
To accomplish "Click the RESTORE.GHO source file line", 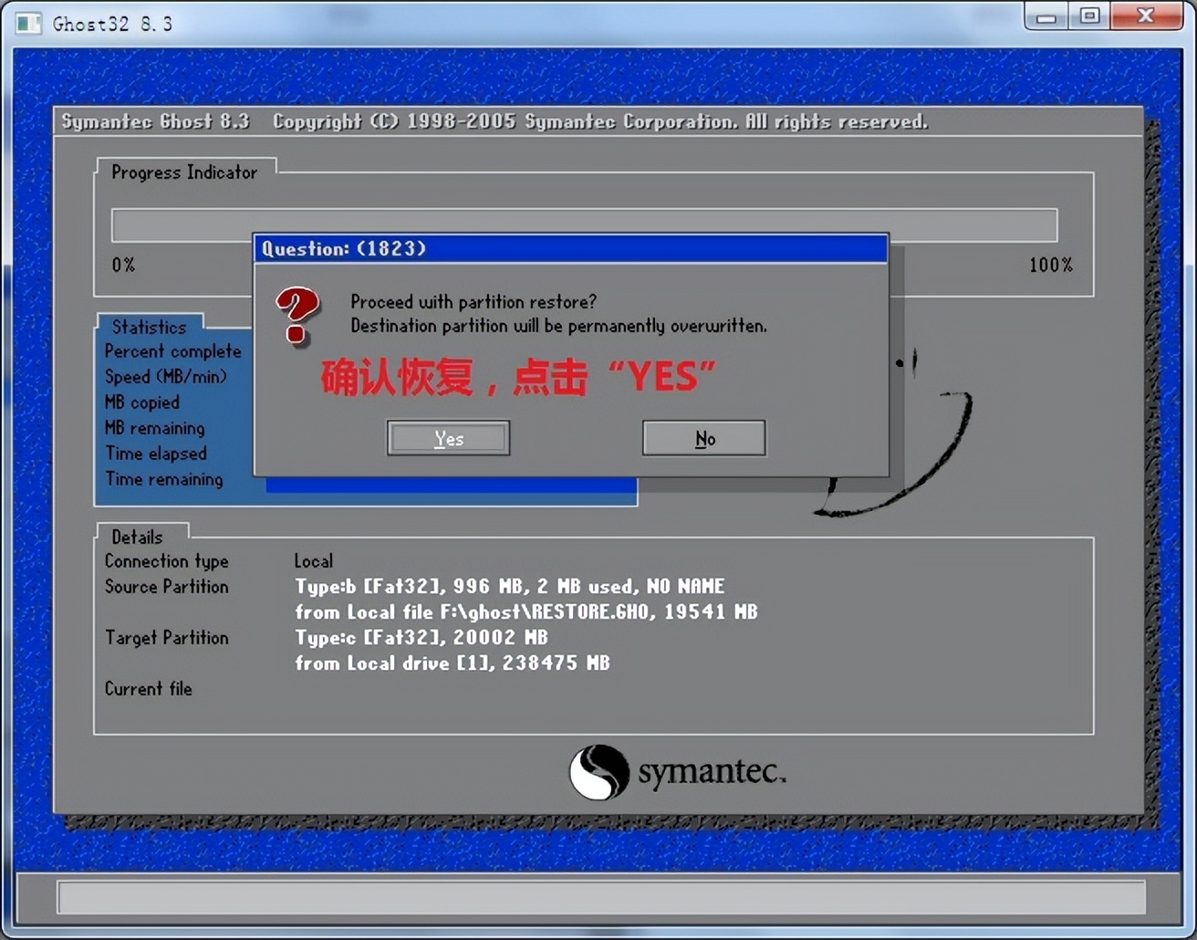I will (526, 612).
